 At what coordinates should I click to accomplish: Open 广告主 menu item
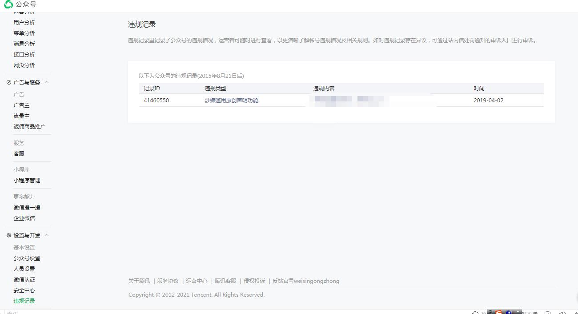tap(21, 105)
